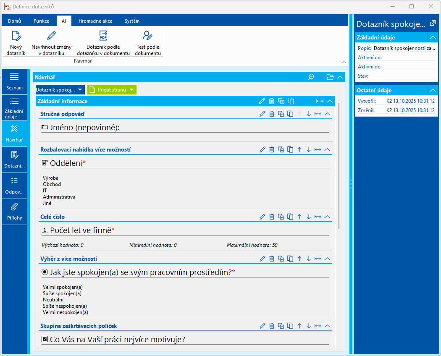Switch to the Domů ribbon tab
This screenshot has width=441, height=356.
15,21
